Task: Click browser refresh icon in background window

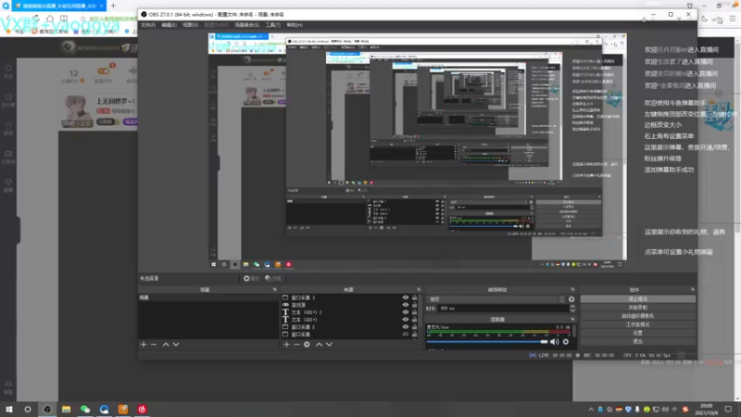Action: pos(36,19)
